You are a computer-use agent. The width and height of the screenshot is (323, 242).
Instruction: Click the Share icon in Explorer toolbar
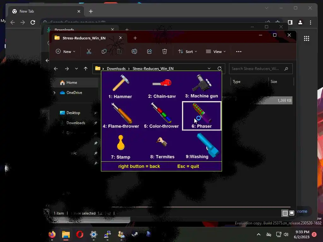tap(150, 51)
